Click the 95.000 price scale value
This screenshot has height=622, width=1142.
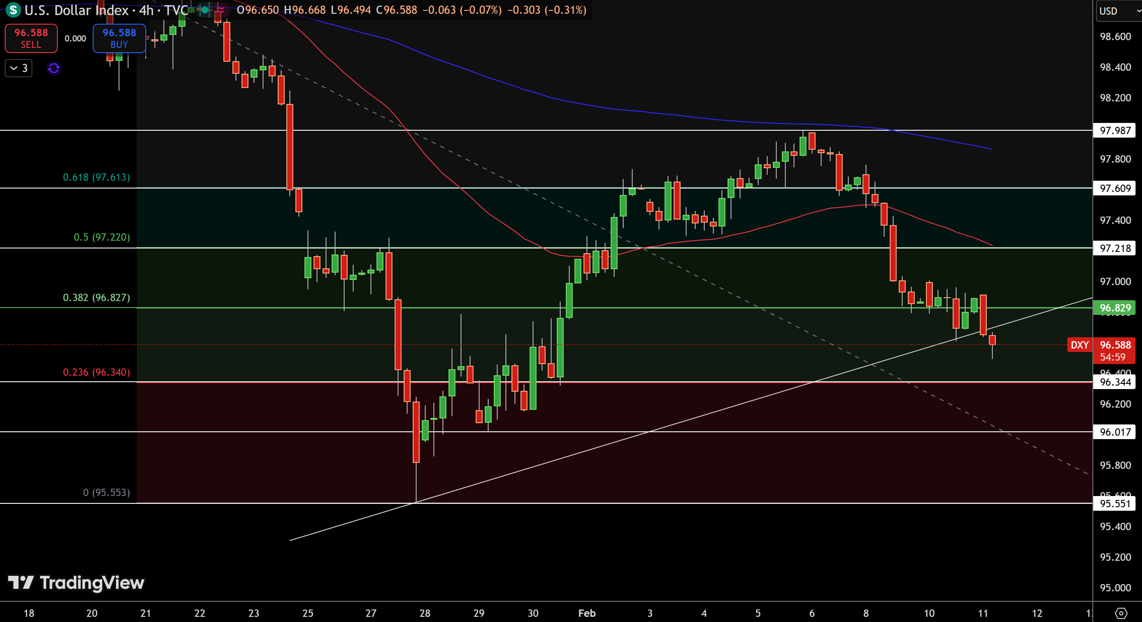[x=1115, y=587]
